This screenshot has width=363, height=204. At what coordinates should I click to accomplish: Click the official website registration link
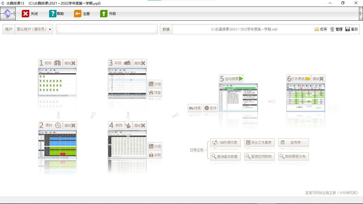point(332,193)
